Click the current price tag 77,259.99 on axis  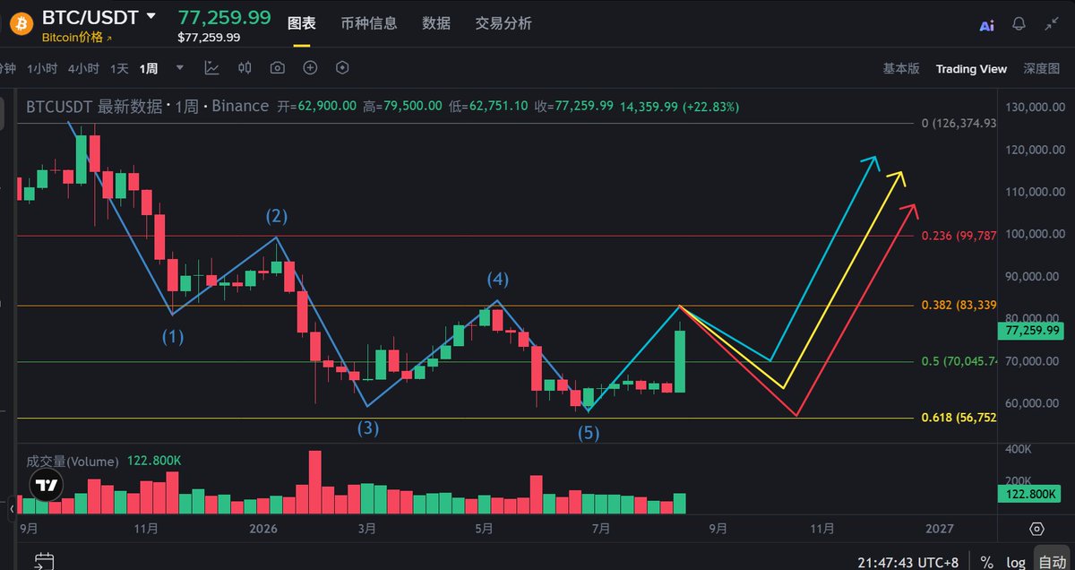[1032, 331]
